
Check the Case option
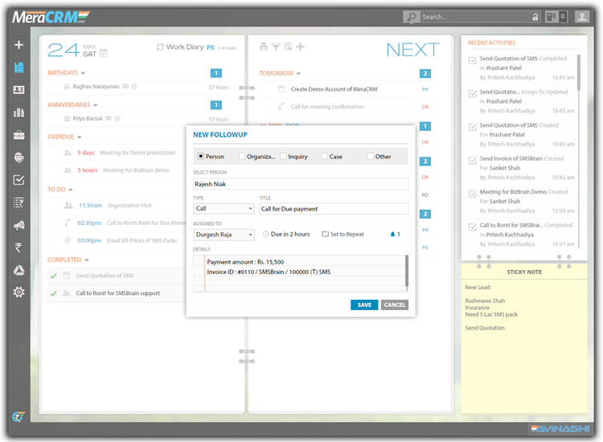pyautogui.click(x=325, y=157)
